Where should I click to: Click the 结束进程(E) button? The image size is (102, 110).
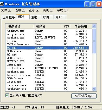[x=84, y=96]
